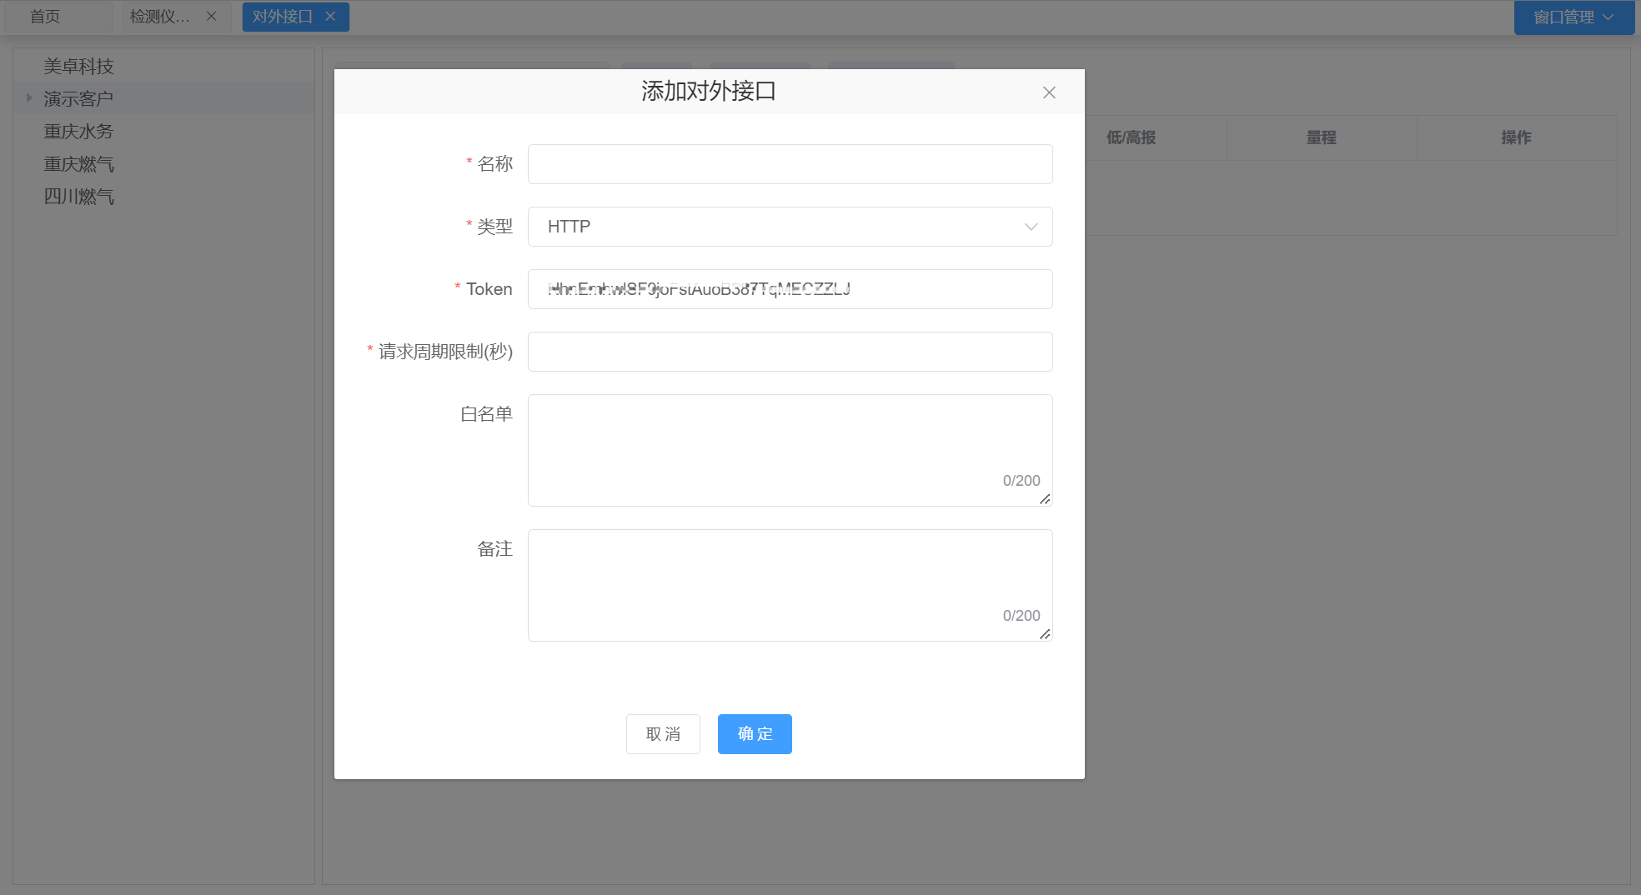Open the 窗口管理 dropdown menu
Screen dimensions: 1641x895
[x=1573, y=17]
